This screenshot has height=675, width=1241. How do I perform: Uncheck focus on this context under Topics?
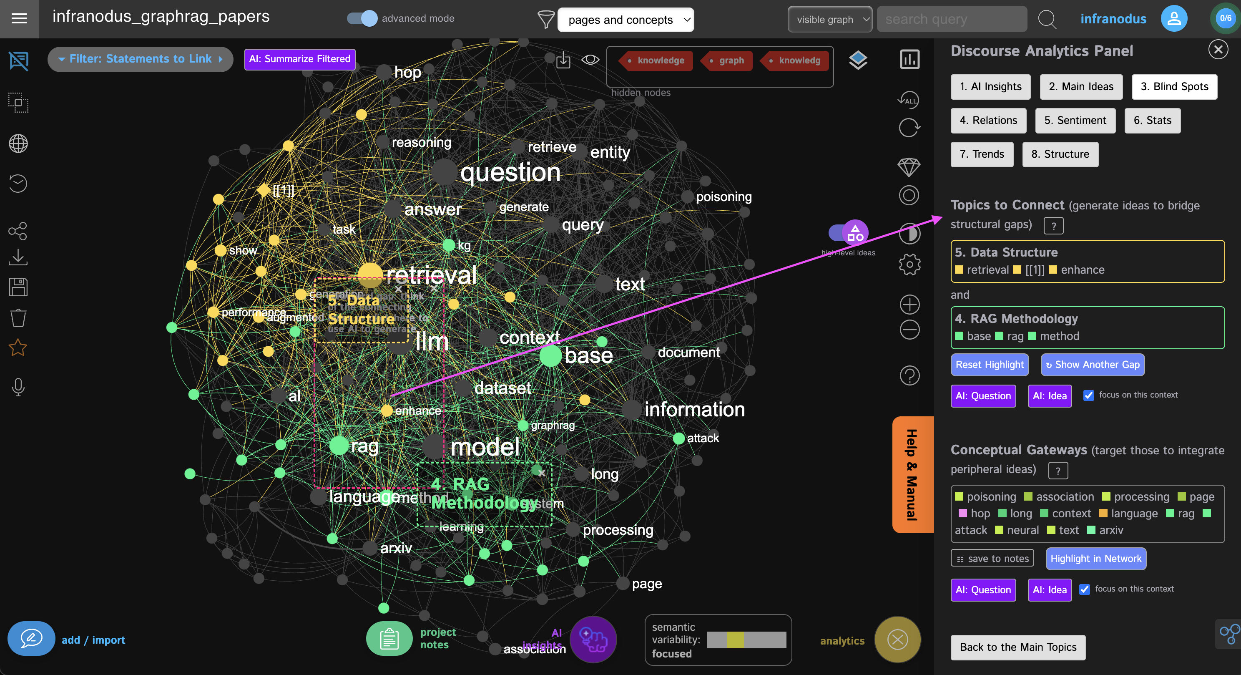click(1088, 395)
